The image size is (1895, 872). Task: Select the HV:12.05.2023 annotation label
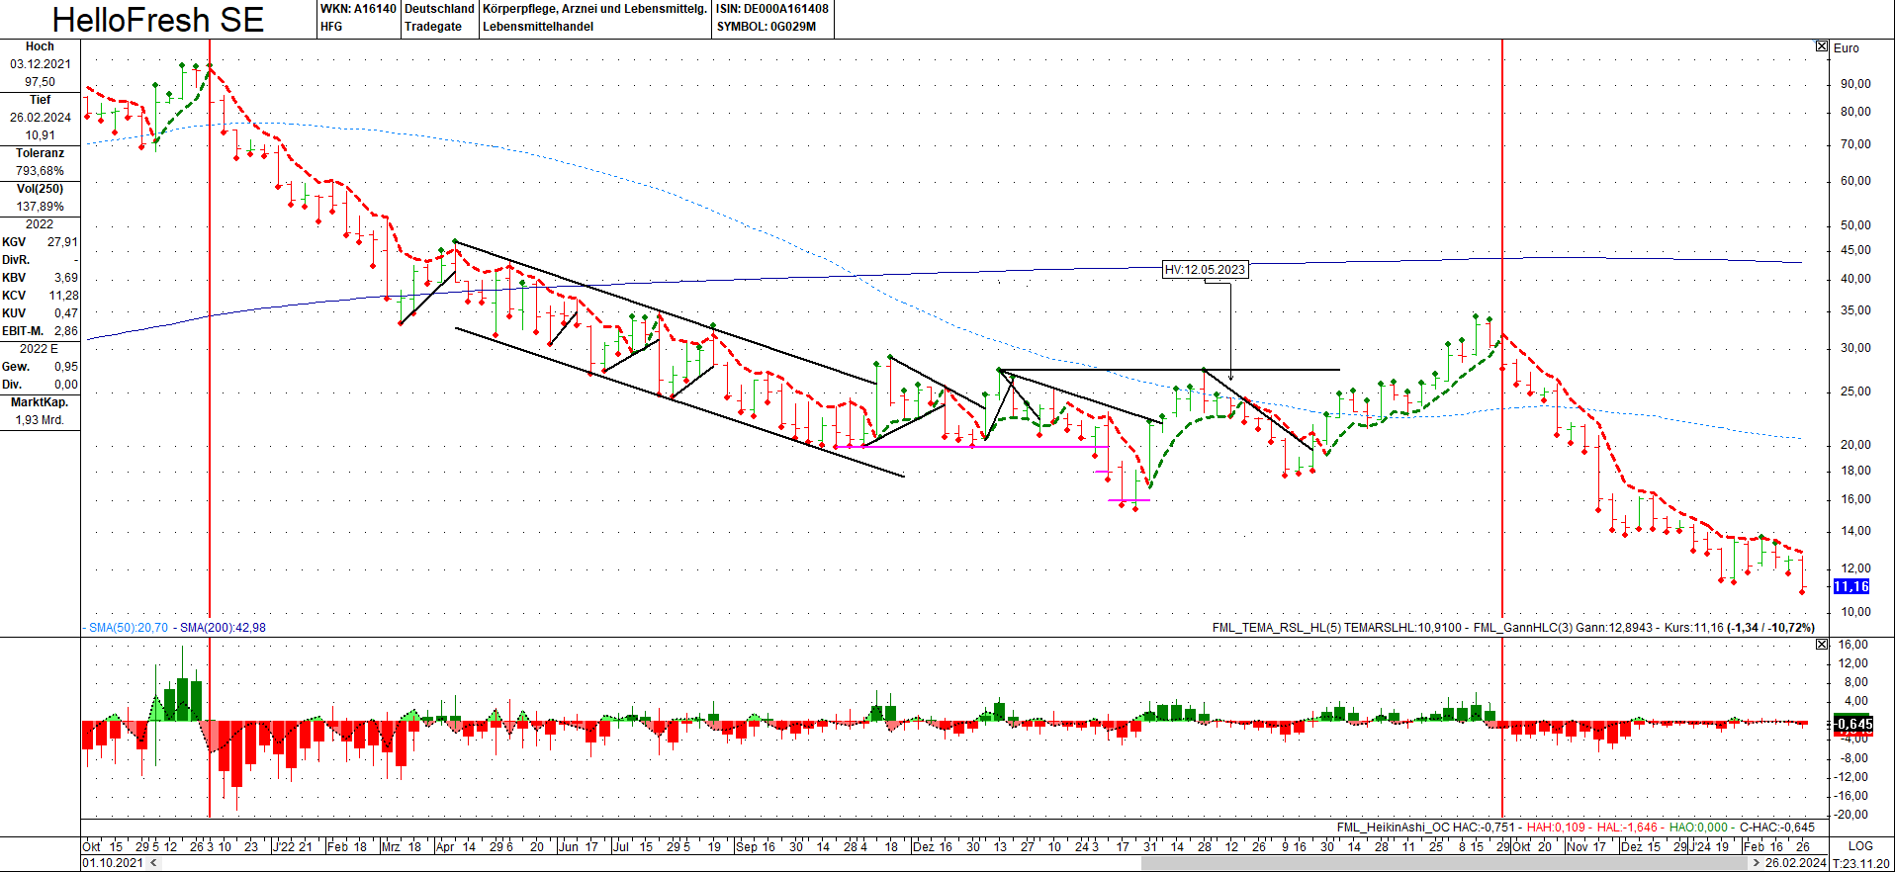1205,270
